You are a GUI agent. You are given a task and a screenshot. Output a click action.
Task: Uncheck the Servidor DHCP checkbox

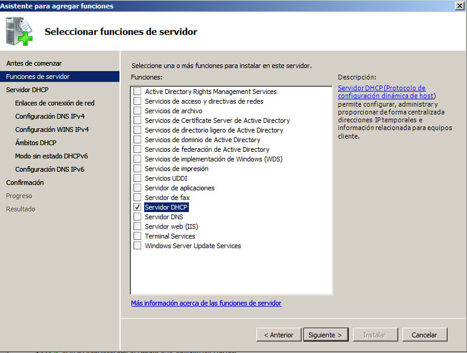tap(138, 207)
